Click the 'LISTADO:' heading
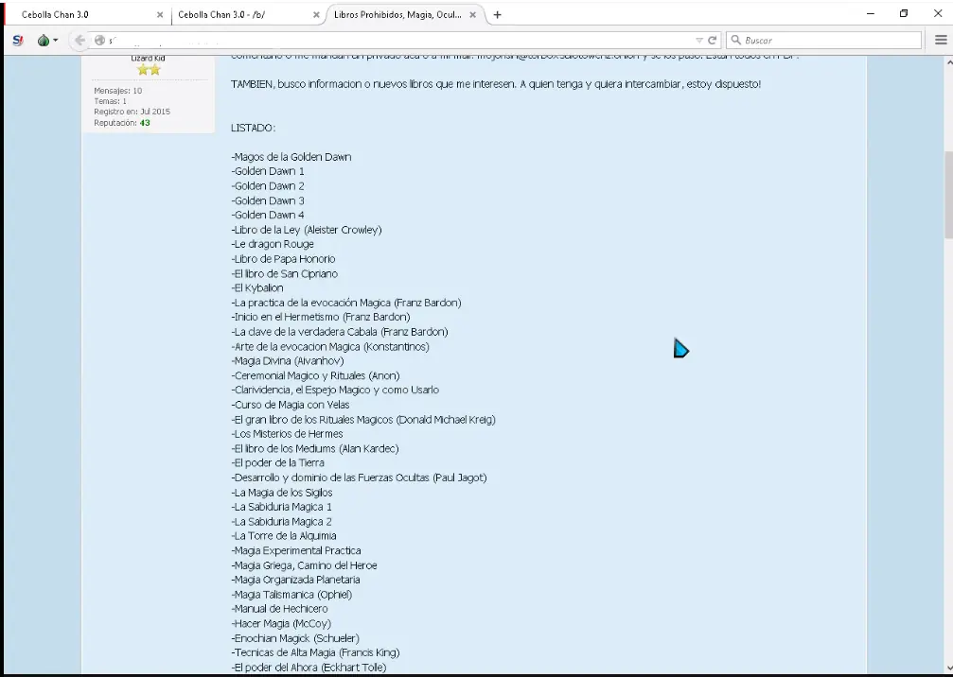This screenshot has width=953, height=677. pos(253,128)
